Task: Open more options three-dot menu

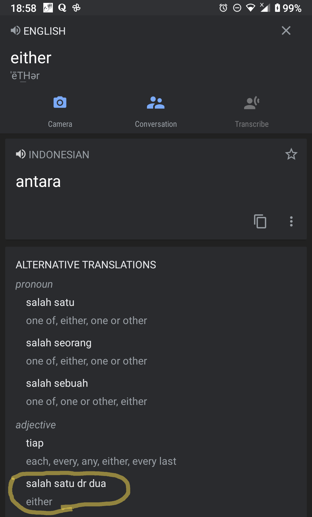Action: click(291, 221)
